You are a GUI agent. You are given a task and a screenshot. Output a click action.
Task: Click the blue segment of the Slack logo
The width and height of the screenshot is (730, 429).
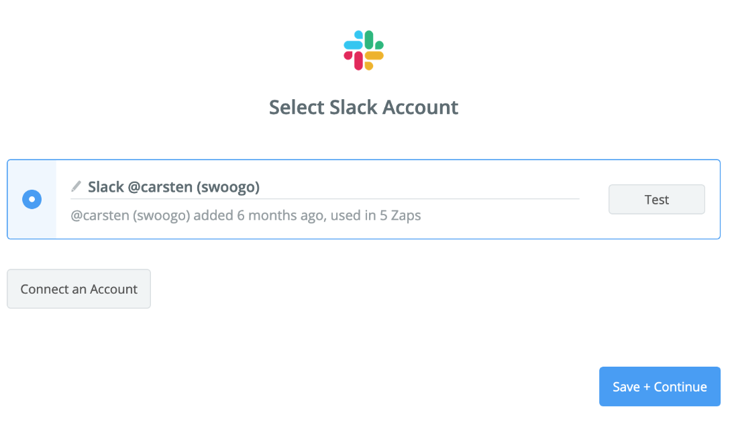pyautogui.click(x=354, y=40)
